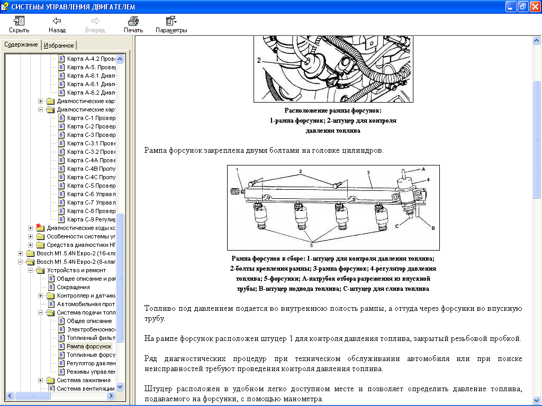This screenshot has height=406, width=542.
Task: Click the fuel rail location illustration
Action: pyautogui.click(x=333, y=69)
